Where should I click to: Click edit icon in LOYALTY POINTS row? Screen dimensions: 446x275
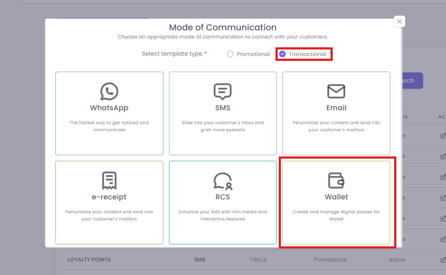[443, 260]
